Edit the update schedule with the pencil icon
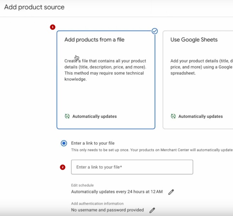 click(x=171, y=192)
